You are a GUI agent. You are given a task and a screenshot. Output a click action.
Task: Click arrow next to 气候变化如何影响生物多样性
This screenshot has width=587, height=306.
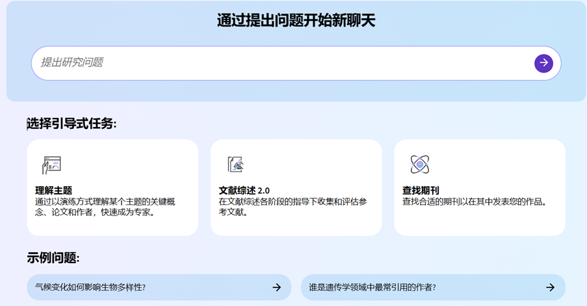pos(276,287)
